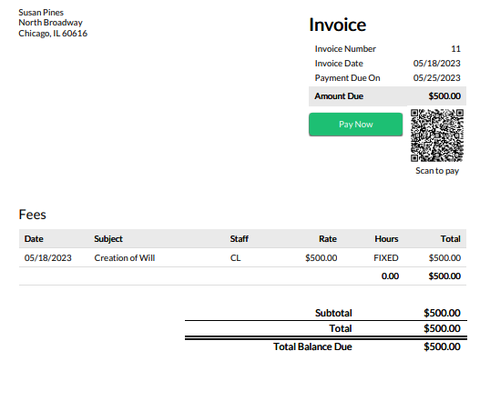Screen dimensions: 480x401
Task: Click the Subject column header
Action: click(x=108, y=239)
